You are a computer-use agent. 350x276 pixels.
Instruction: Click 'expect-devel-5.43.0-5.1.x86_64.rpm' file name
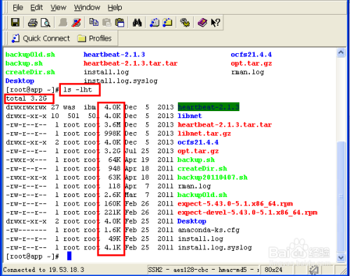247,212
